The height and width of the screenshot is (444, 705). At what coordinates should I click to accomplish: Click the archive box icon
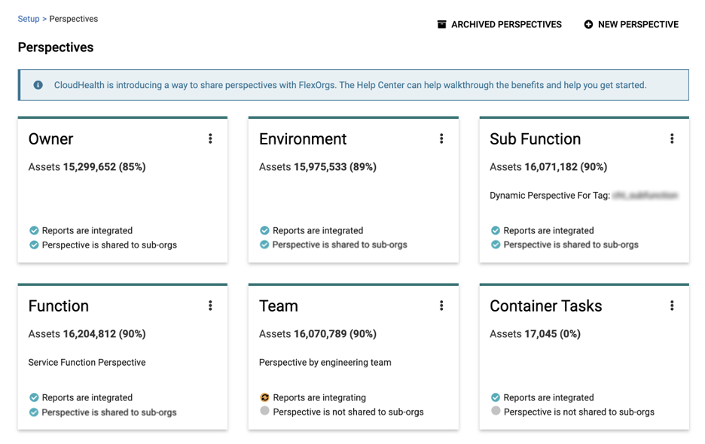coord(441,24)
